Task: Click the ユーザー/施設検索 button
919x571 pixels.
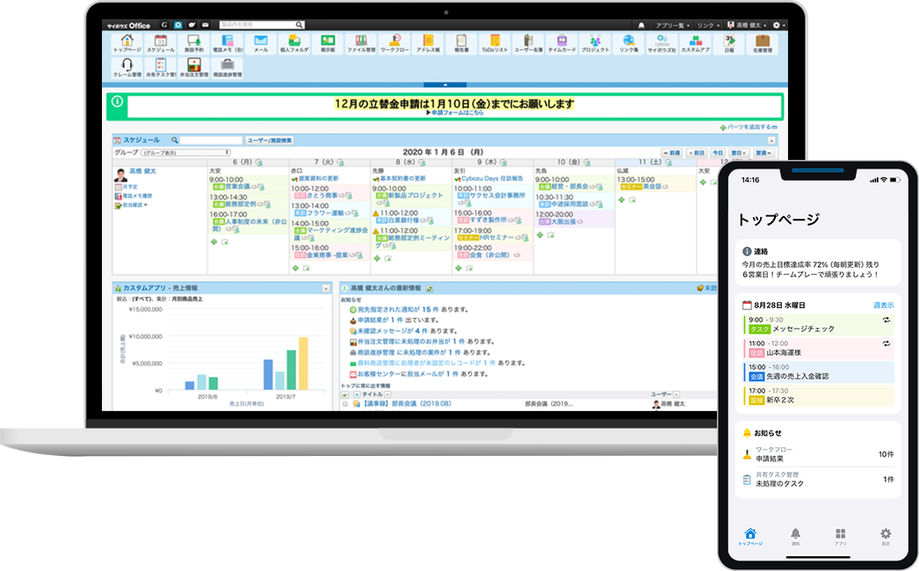Action: (x=269, y=141)
